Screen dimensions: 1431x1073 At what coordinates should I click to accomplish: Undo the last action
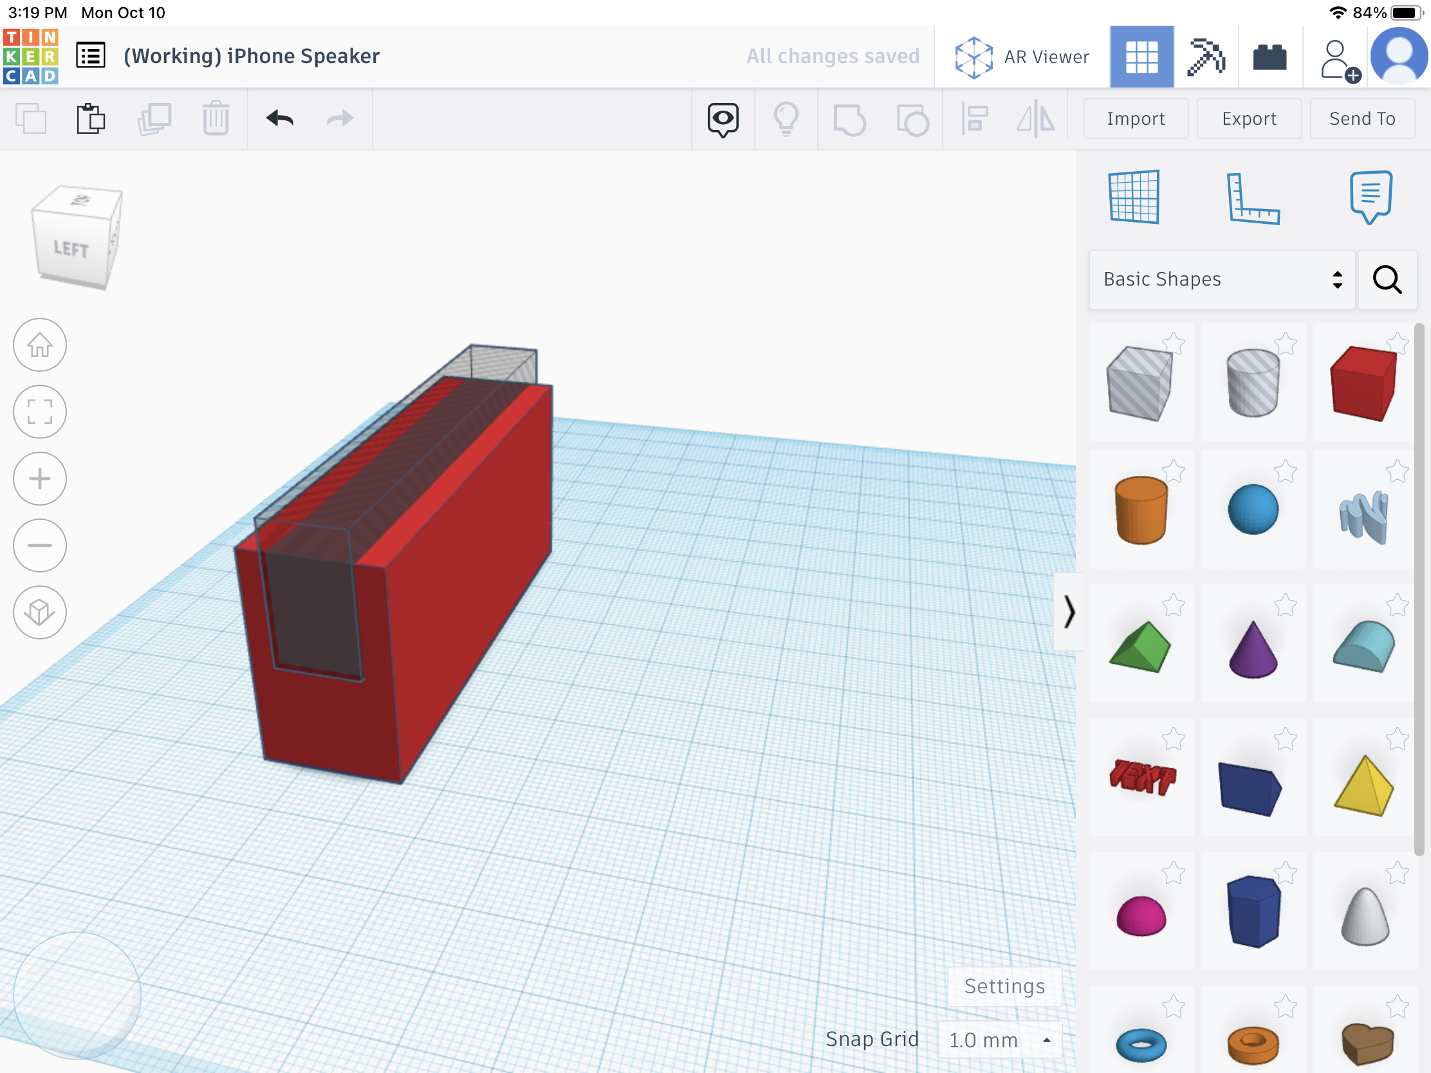click(279, 118)
